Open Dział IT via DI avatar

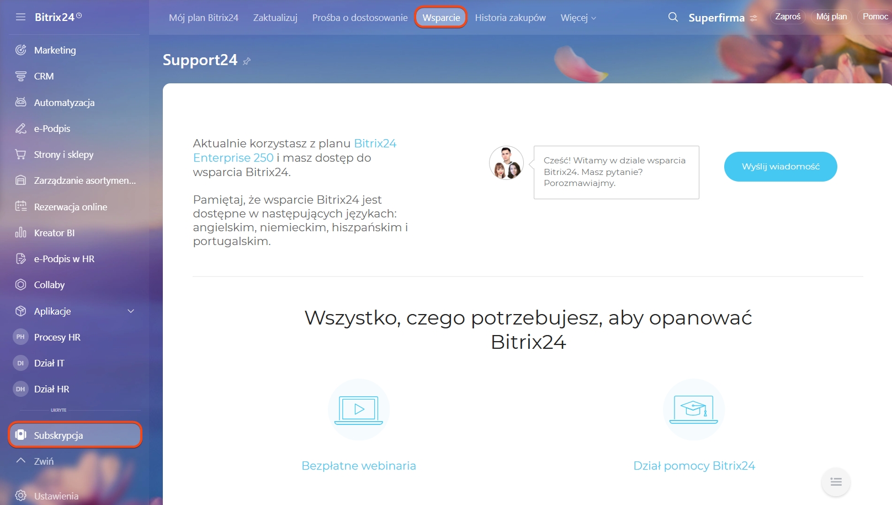[x=20, y=363]
